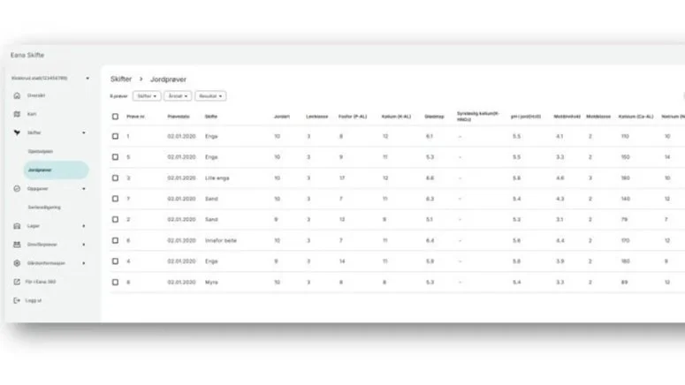
Task: Check the box for sample number 5
Action: [115, 156]
